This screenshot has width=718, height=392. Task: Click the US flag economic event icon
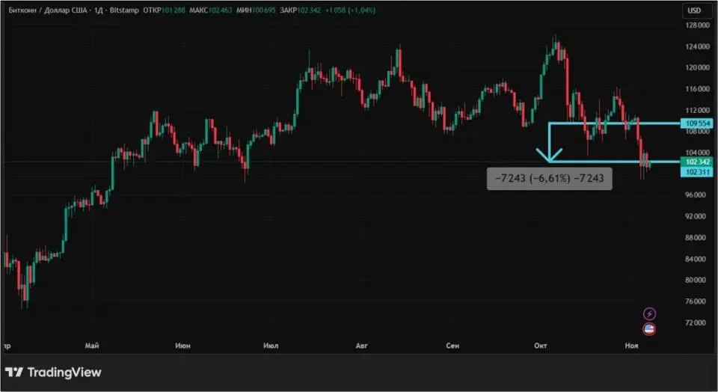pyautogui.click(x=649, y=328)
